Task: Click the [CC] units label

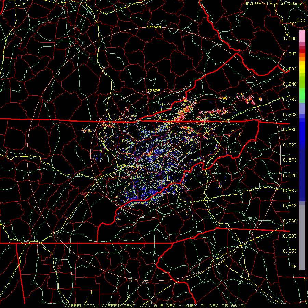Action: pos(292,24)
